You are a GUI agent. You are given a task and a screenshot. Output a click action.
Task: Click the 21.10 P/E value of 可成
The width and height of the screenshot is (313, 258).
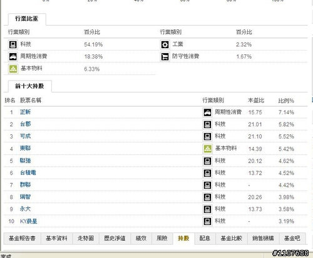[255, 137]
